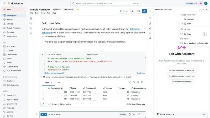Open the File menu
The height and width of the screenshot is (118, 210).
(x=31, y=13)
